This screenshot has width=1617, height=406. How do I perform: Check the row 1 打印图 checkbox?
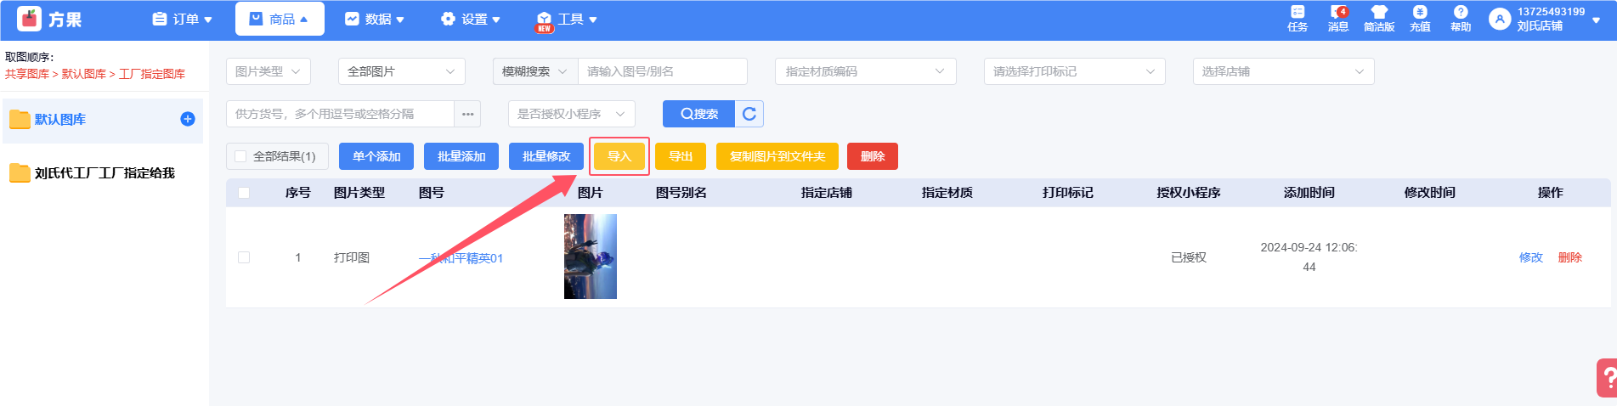244,257
